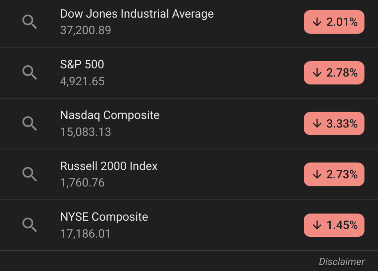378x271 pixels.
Task: Click search icon beside Dow Jones Industrial Average
Action: pos(30,22)
